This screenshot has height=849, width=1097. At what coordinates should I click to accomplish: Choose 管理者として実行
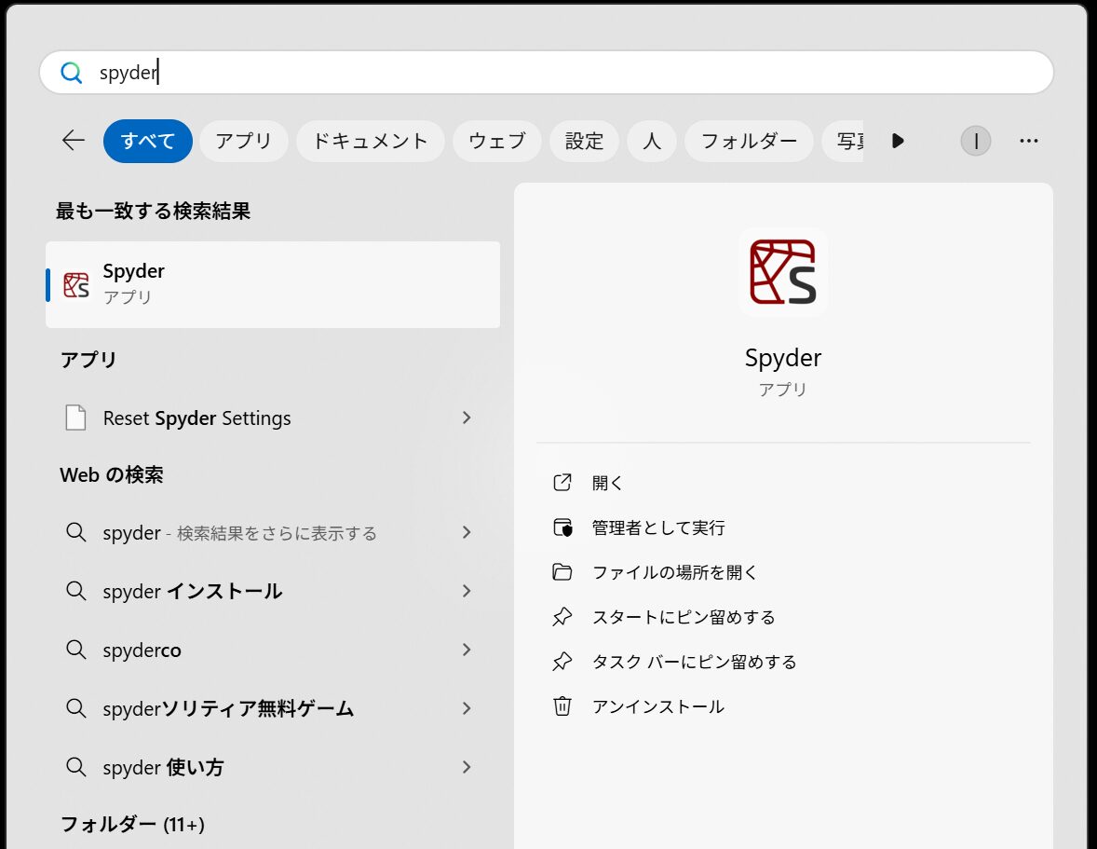(x=658, y=527)
